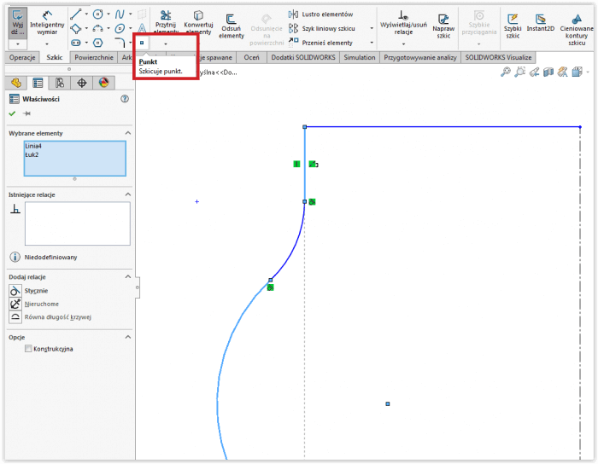Click Zoom to Fit magnifier icon
Screen dimensions: 598x464
point(506,72)
